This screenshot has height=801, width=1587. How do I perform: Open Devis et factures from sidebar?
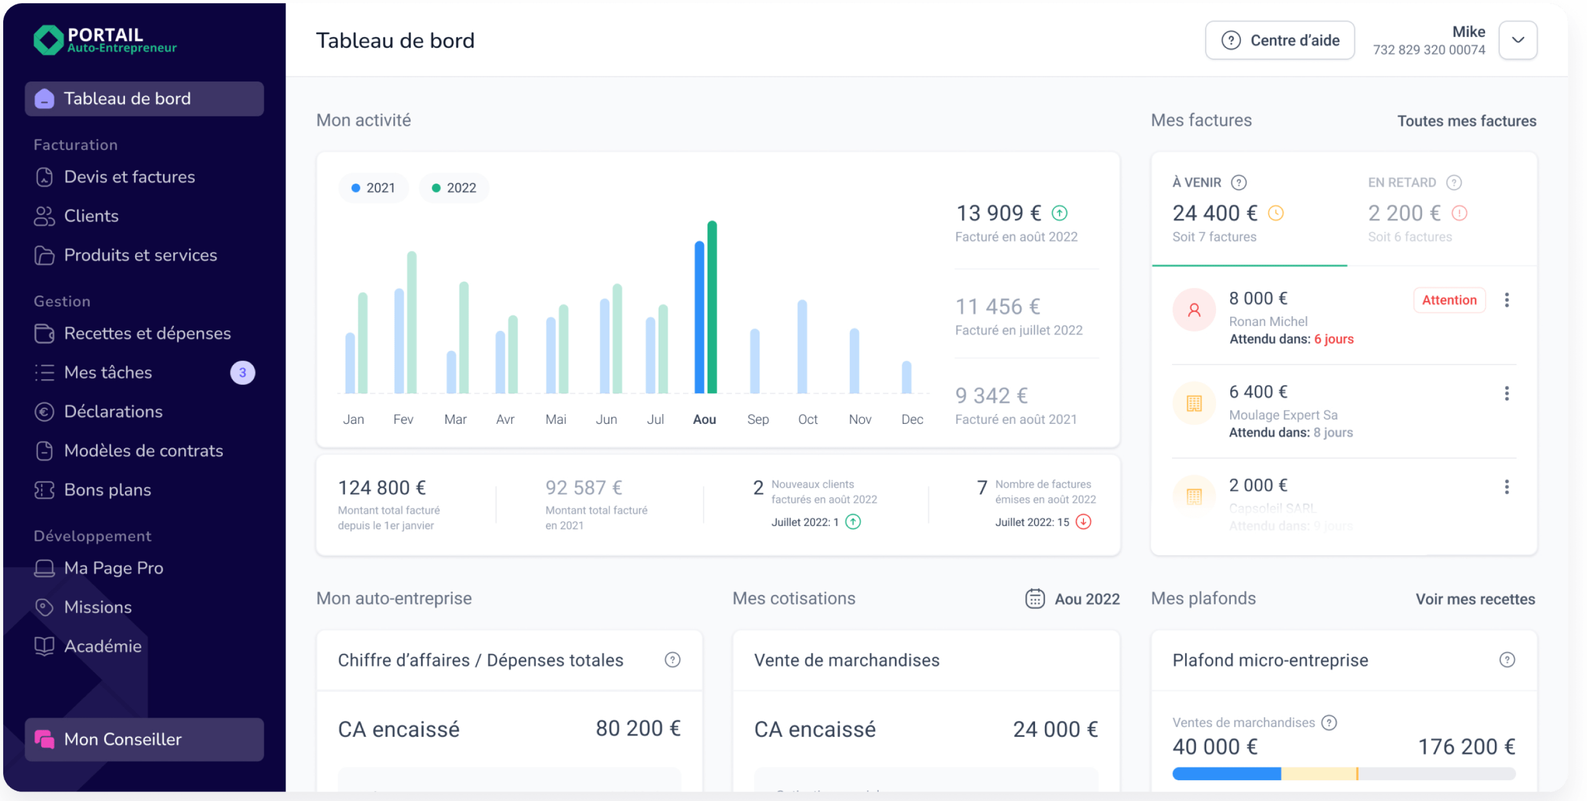(130, 177)
